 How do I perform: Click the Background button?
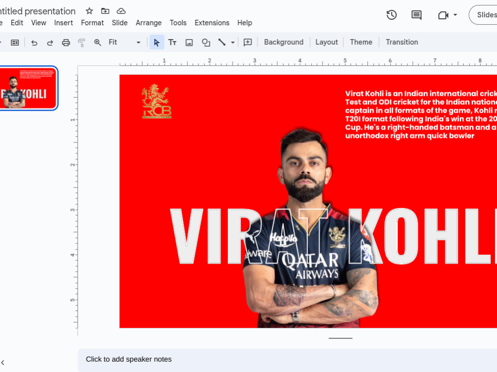(x=284, y=42)
